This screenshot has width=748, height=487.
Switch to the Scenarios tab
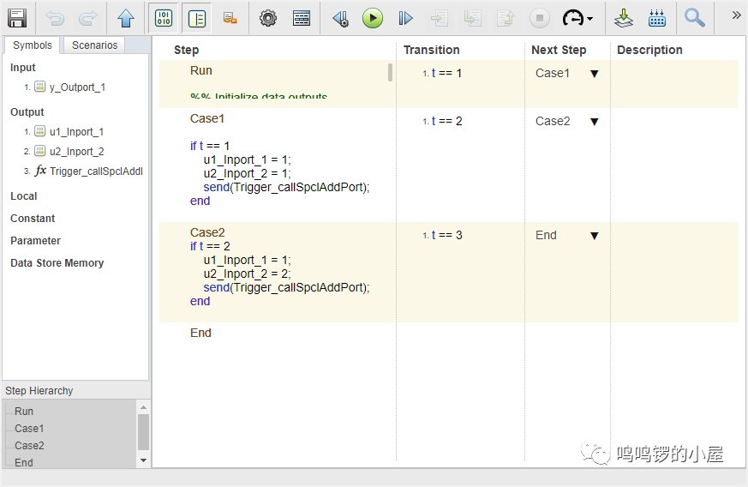coord(94,45)
